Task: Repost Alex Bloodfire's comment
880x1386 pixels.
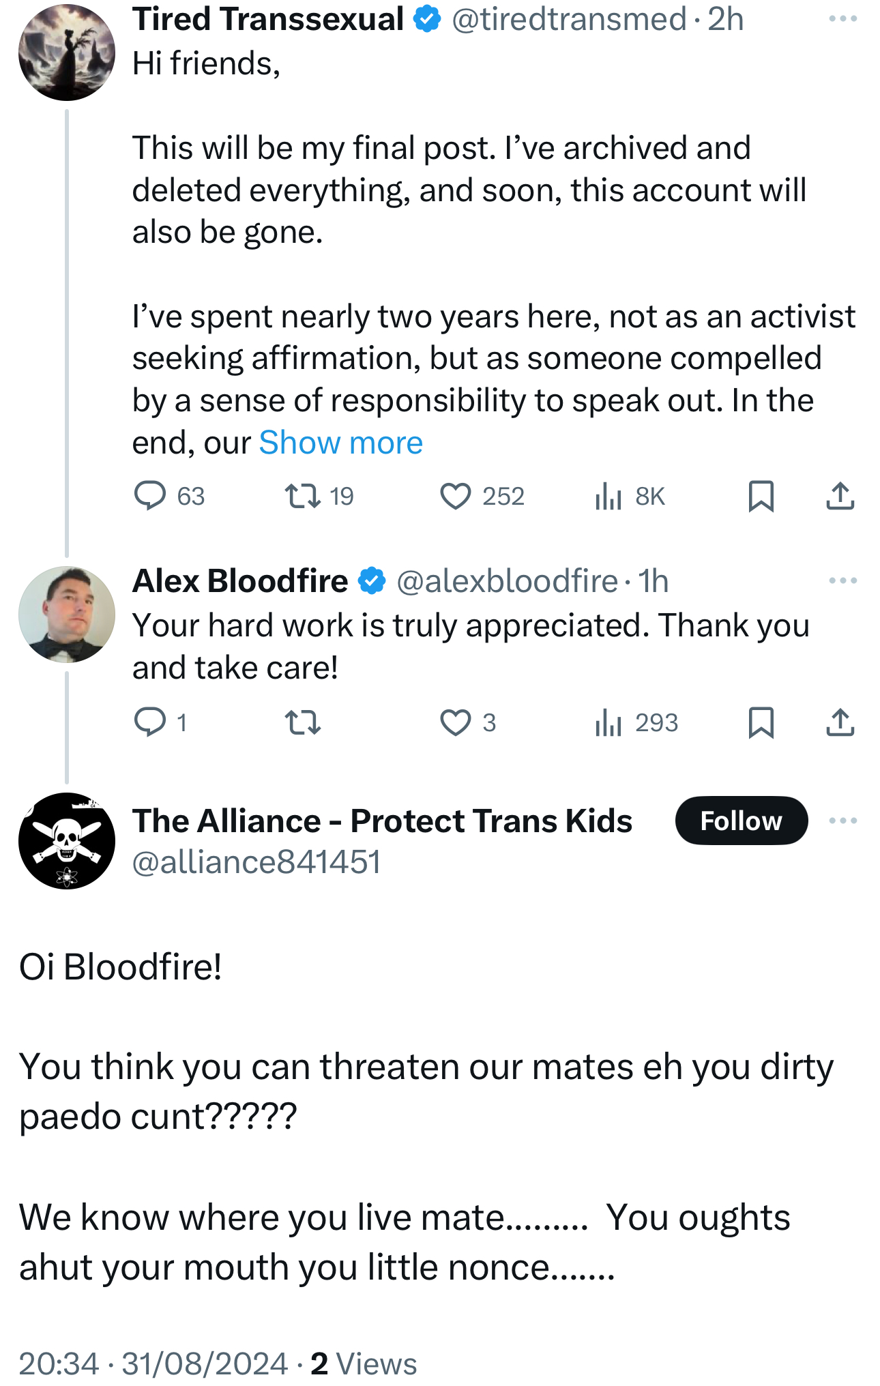Action: pyautogui.click(x=303, y=722)
